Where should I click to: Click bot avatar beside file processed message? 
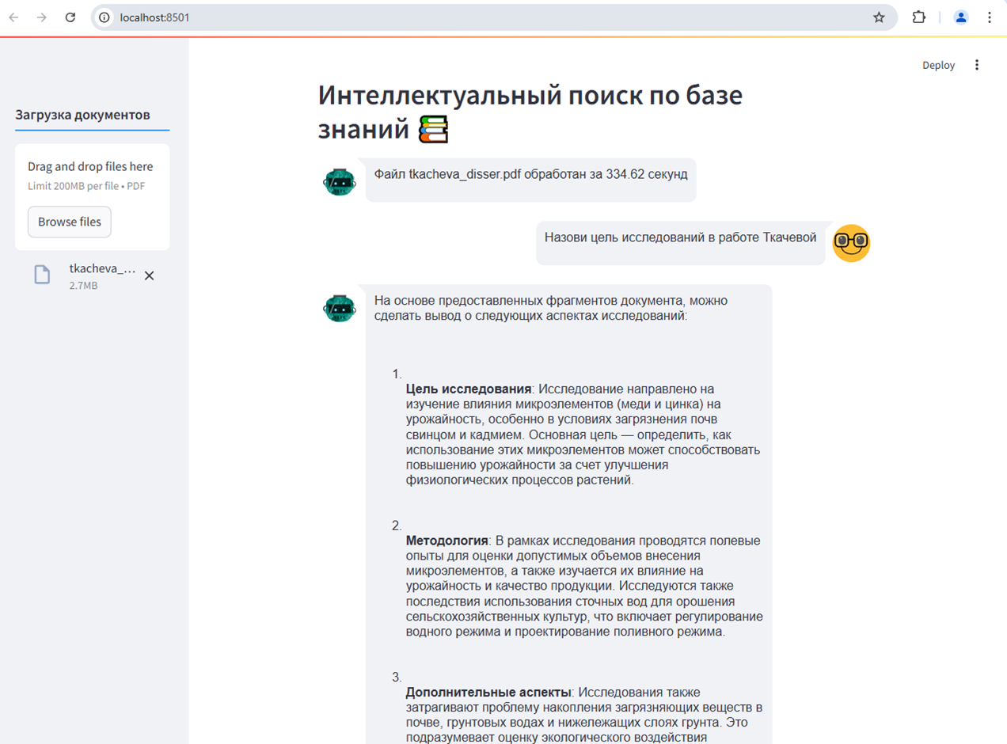[x=340, y=182]
